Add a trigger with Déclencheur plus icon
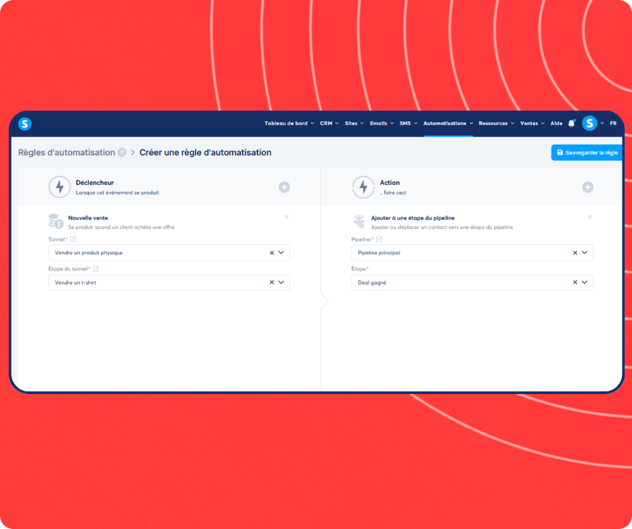The height and width of the screenshot is (529, 632). 284,187
